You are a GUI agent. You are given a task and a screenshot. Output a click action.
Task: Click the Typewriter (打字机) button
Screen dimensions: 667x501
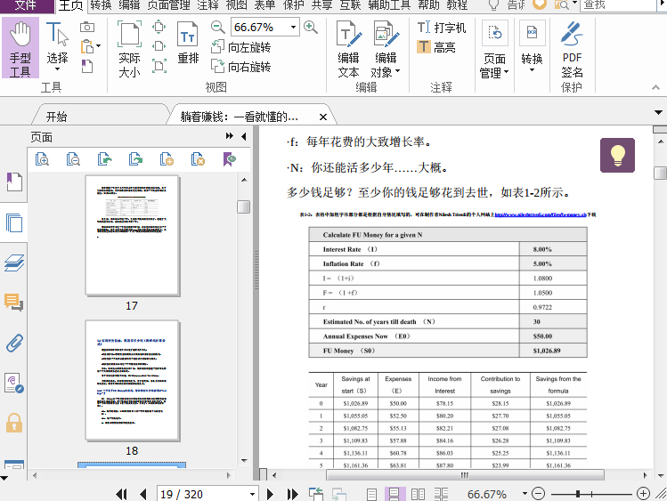tap(442, 28)
